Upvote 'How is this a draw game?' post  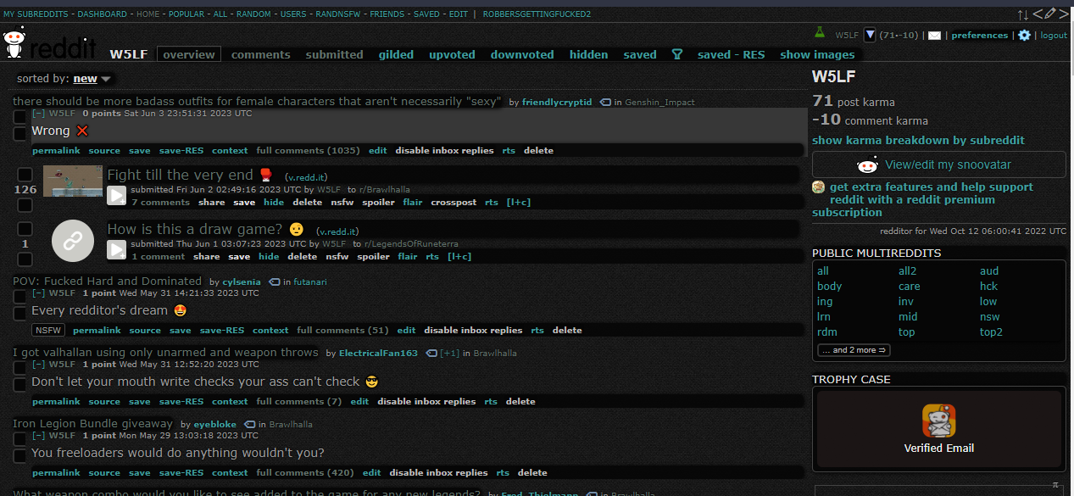pos(25,229)
